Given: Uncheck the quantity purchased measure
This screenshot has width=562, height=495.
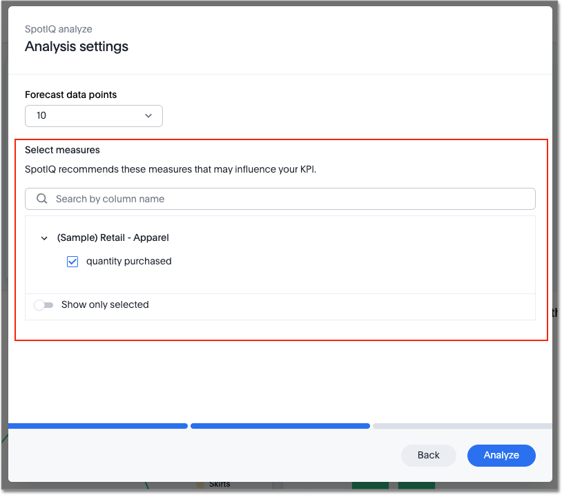Looking at the screenshot, I should pyautogui.click(x=72, y=261).
